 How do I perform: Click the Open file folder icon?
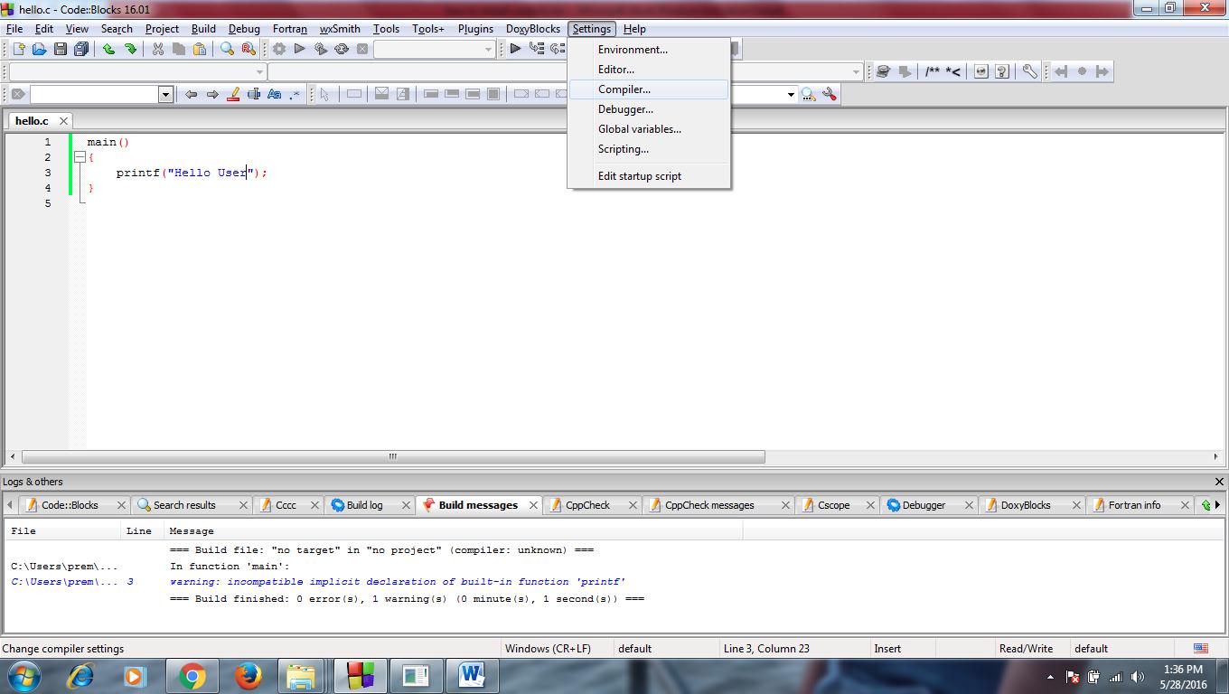(39, 49)
